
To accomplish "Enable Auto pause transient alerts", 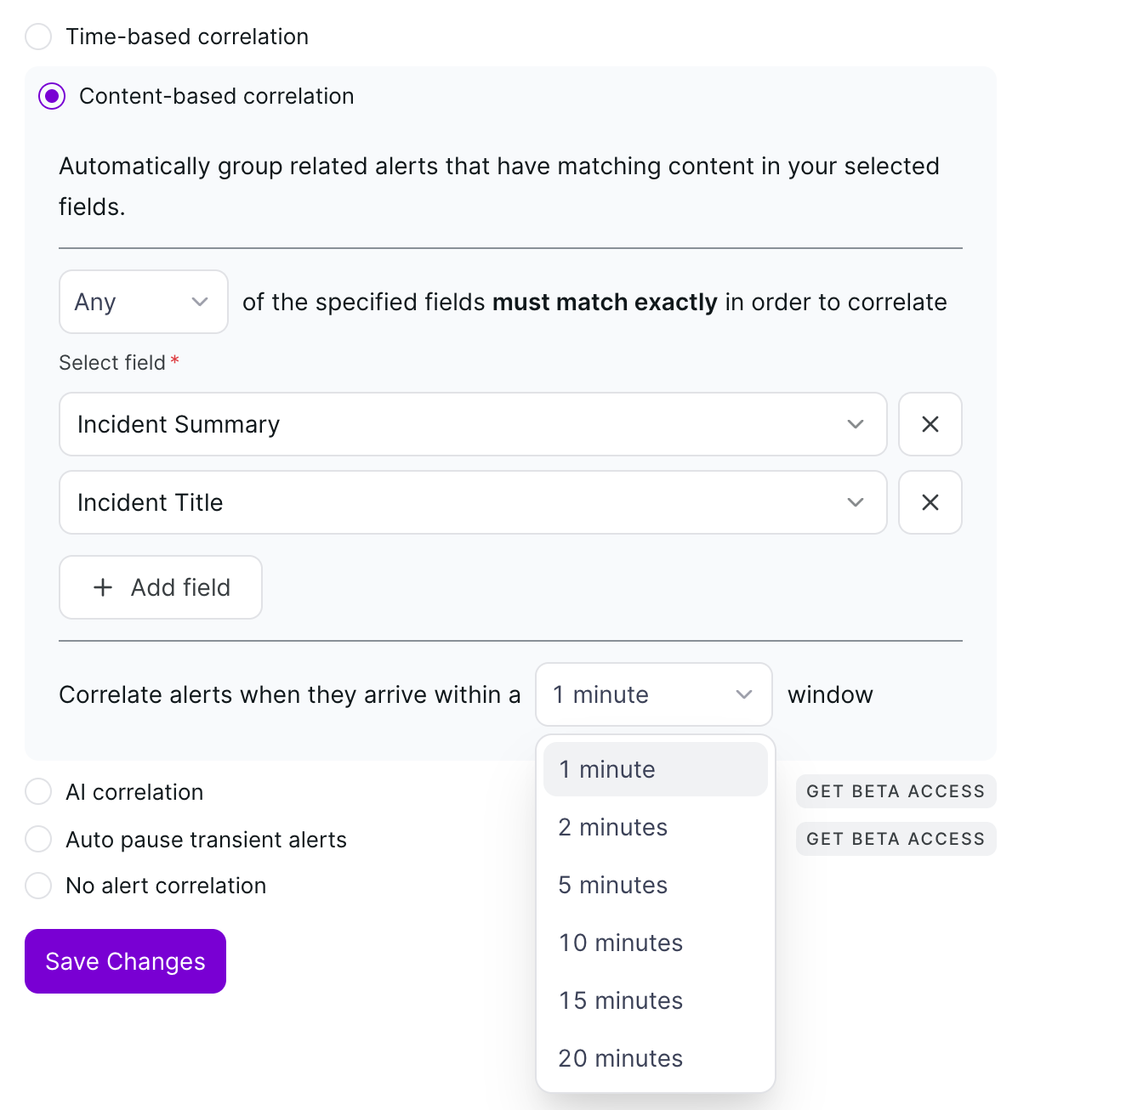I will point(38,839).
